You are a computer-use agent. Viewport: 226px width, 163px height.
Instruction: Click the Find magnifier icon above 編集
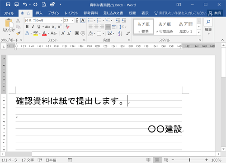click(x=208, y=22)
